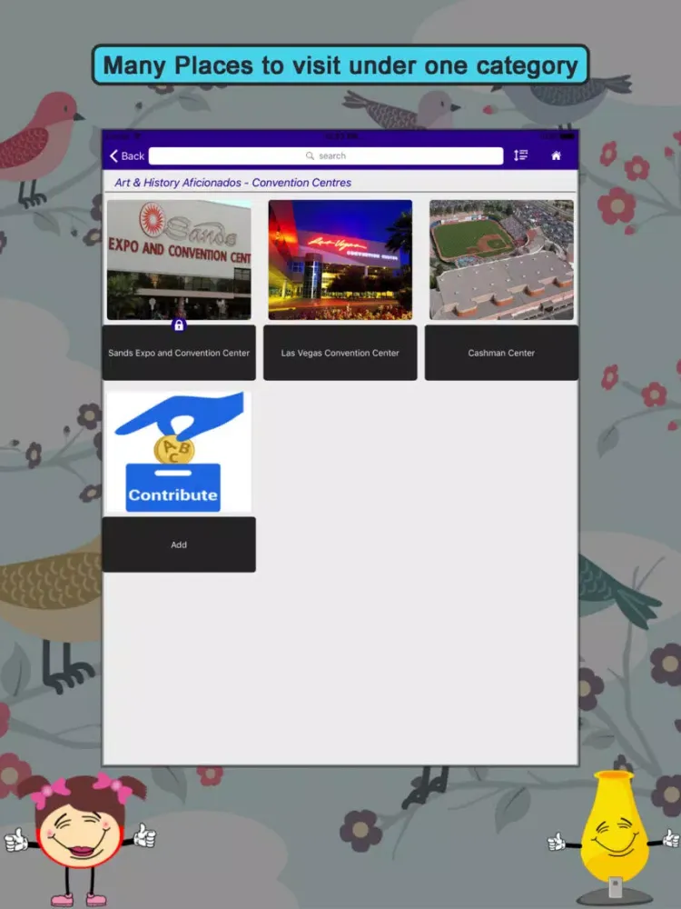
Task: Open Sands Expo and Convention Center photo
Action: coord(179,260)
